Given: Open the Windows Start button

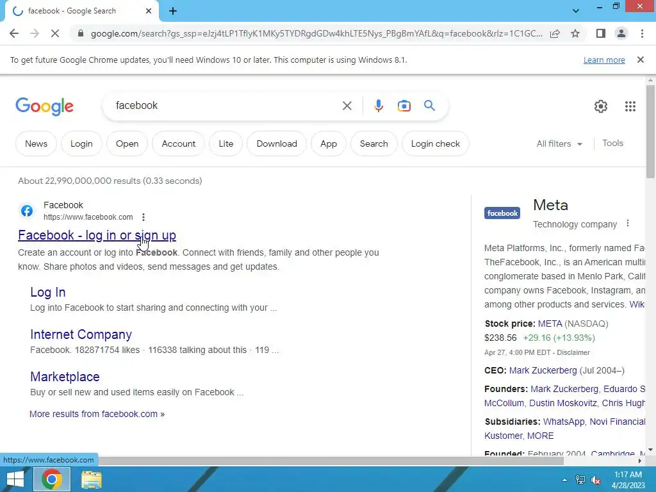Looking at the screenshot, I should click(x=15, y=479).
